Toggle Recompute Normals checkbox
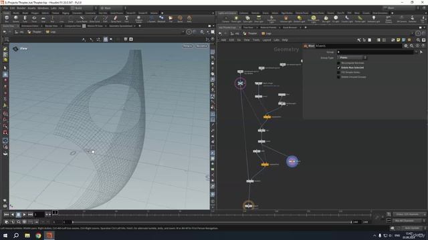 pyautogui.click(x=338, y=63)
